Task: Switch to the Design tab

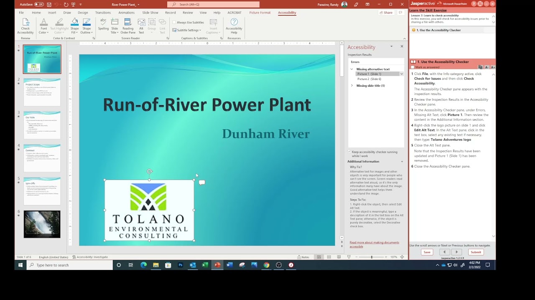Action: [x=83, y=12]
